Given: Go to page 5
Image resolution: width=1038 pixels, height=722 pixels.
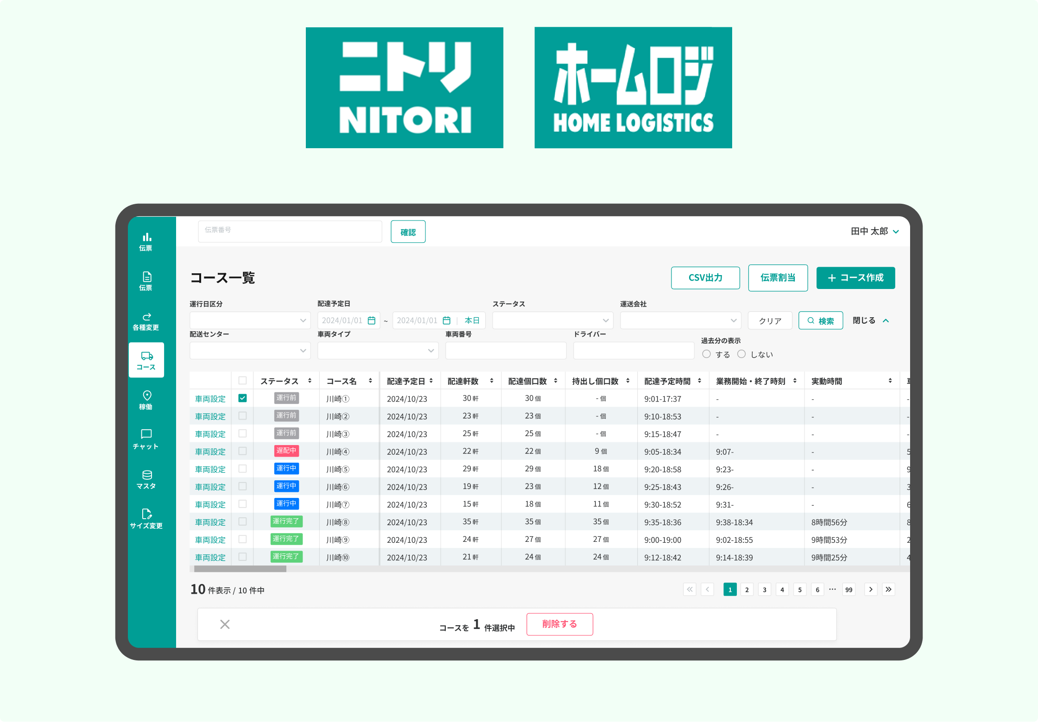Looking at the screenshot, I should [800, 590].
